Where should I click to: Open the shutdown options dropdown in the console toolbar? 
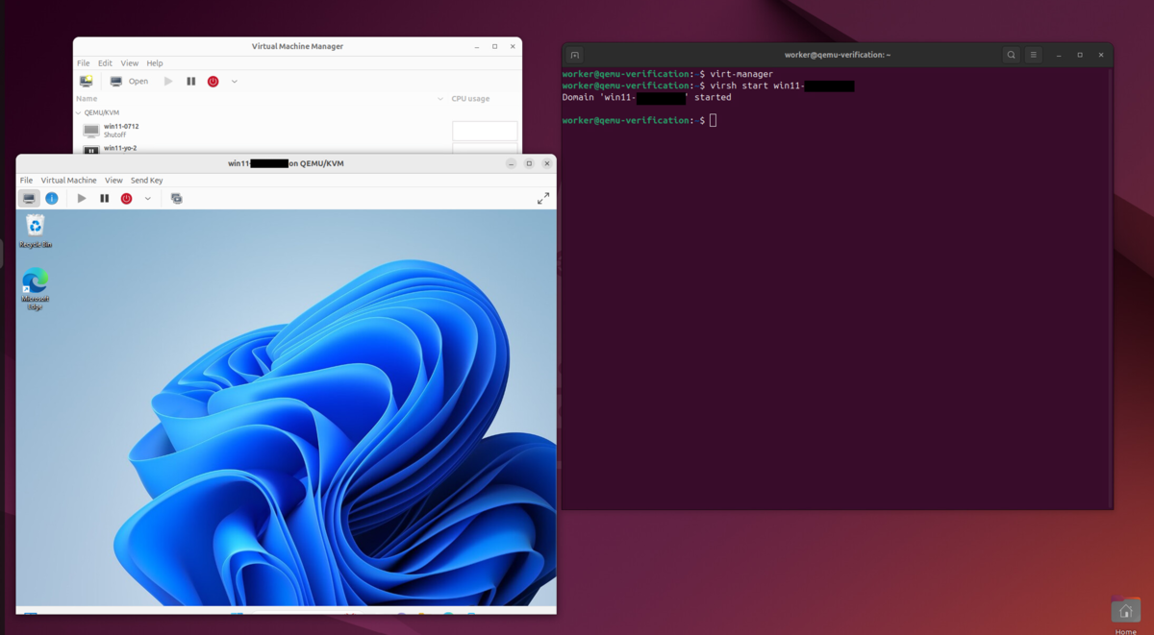click(x=146, y=198)
